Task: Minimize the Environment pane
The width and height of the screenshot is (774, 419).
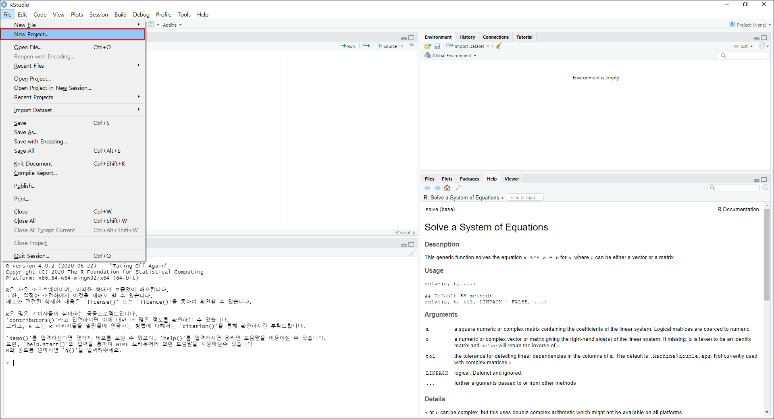Action: click(756, 38)
